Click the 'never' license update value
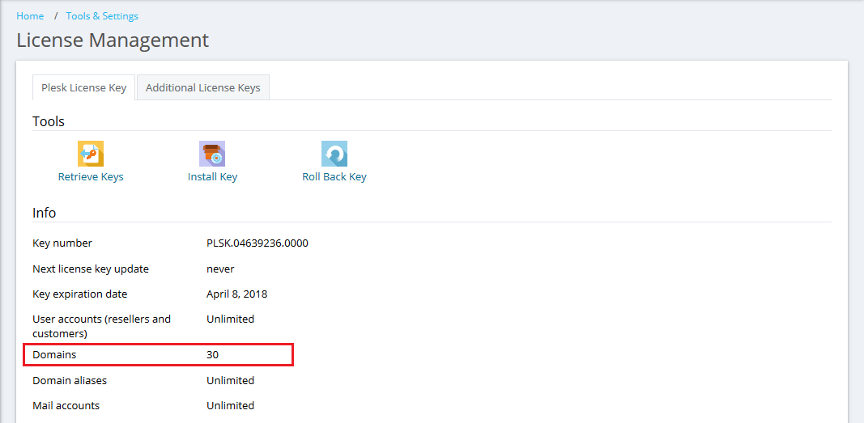 click(220, 269)
